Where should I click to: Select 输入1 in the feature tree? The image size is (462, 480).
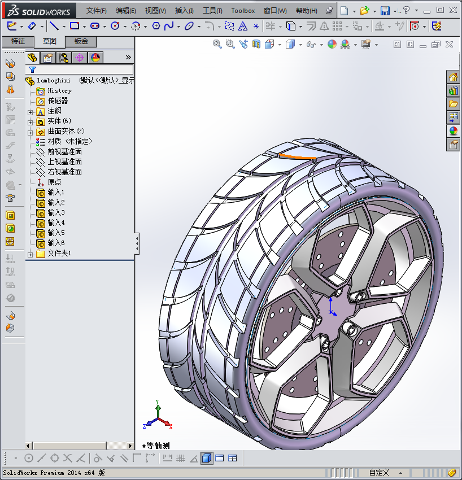tap(56, 192)
